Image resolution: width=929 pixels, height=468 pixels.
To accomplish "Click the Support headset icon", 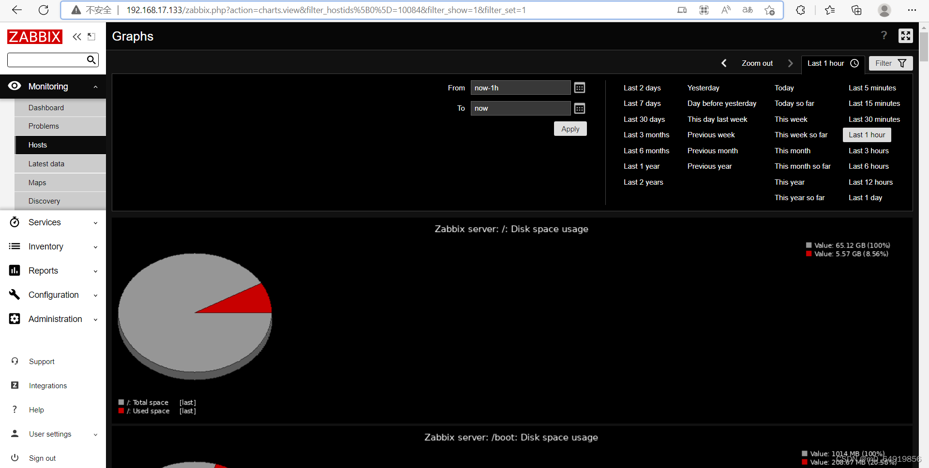I will pyautogui.click(x=15, y=361).
